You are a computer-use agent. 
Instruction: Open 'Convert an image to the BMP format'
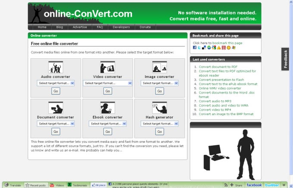point(226,114)
